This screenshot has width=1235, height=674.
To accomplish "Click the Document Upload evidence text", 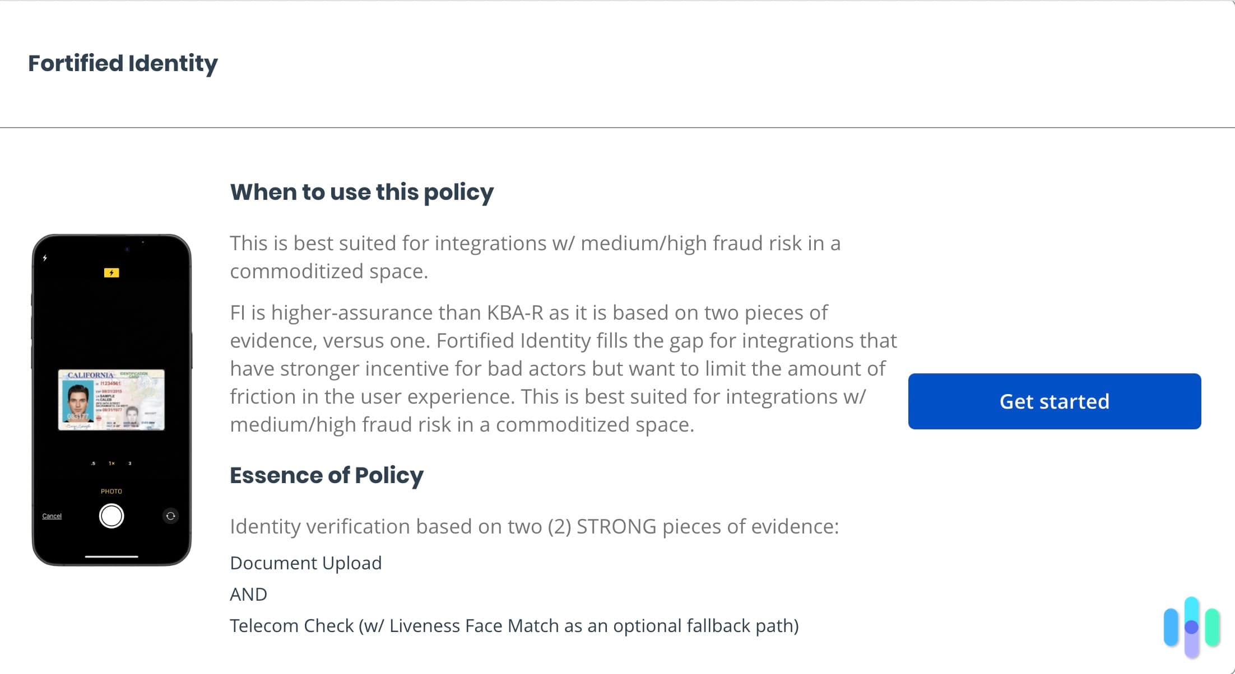I will (x=306, y=563).
